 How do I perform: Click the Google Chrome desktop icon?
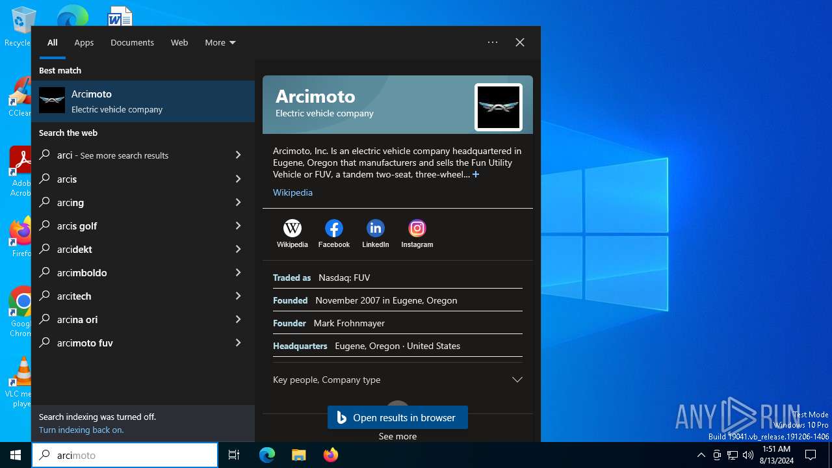pyautogui.click(x=19, y=312)
